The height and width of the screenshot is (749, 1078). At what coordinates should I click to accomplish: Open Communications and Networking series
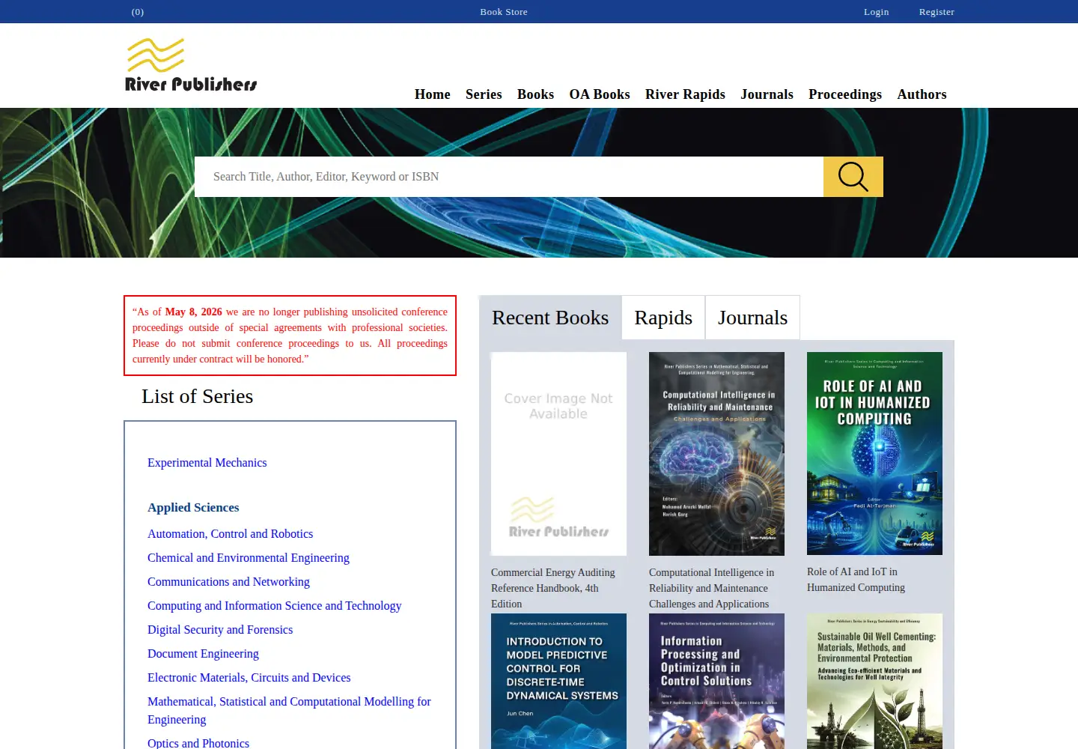(x=228, y=582)
